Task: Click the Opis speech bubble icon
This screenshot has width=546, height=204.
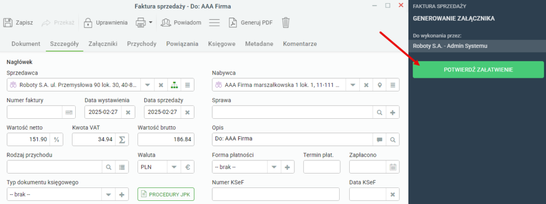Action: [x=380, y=140]
